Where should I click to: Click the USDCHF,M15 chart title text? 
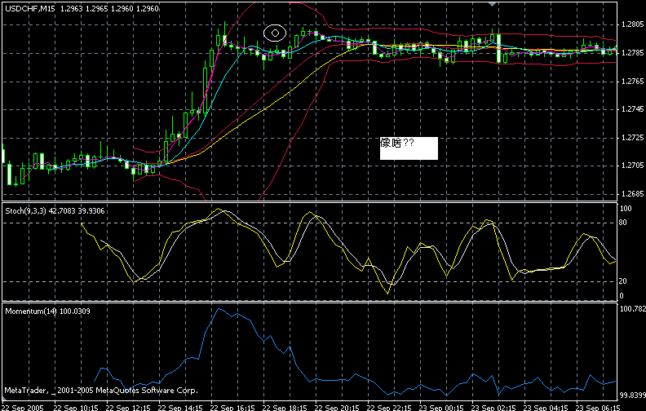(x=30, y=8)
